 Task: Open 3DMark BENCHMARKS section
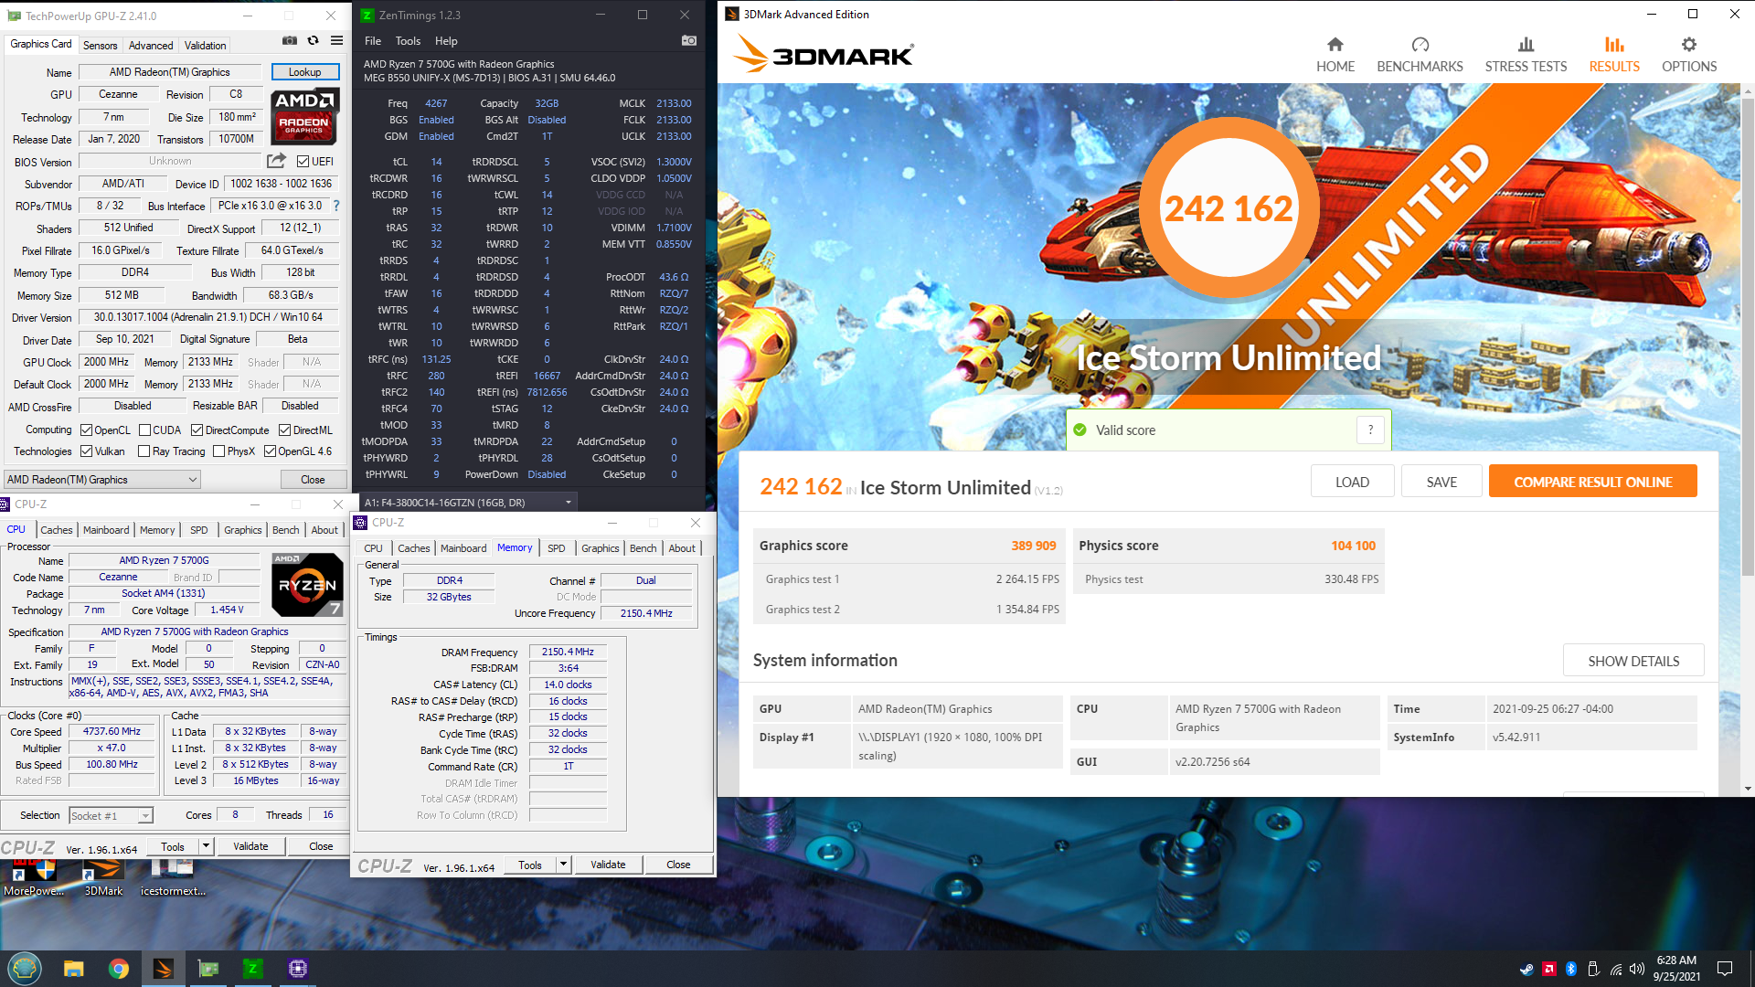coord(1420,55)
